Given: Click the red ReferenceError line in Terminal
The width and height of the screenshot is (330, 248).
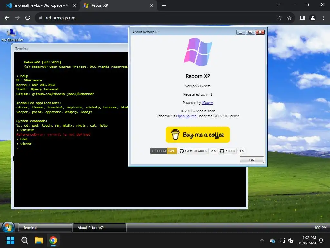Looking at the screenshot, I should [53, 135].
